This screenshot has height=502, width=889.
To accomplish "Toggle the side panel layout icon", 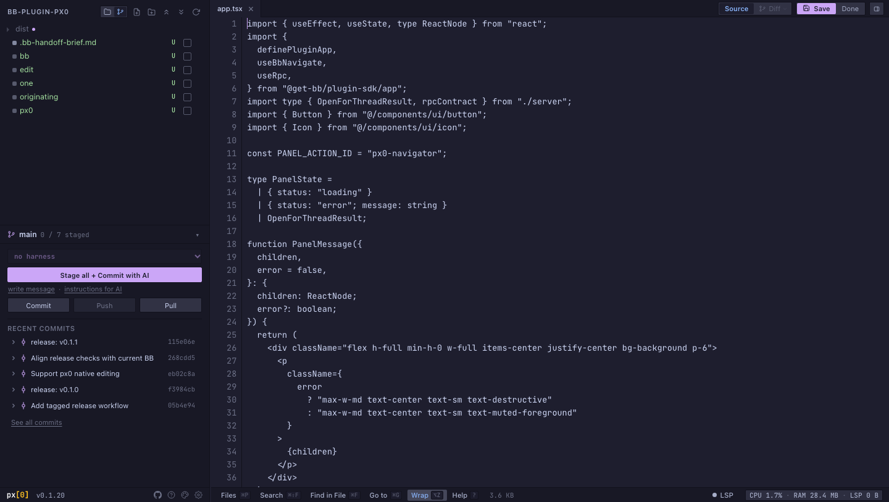I will coord(876,9).
